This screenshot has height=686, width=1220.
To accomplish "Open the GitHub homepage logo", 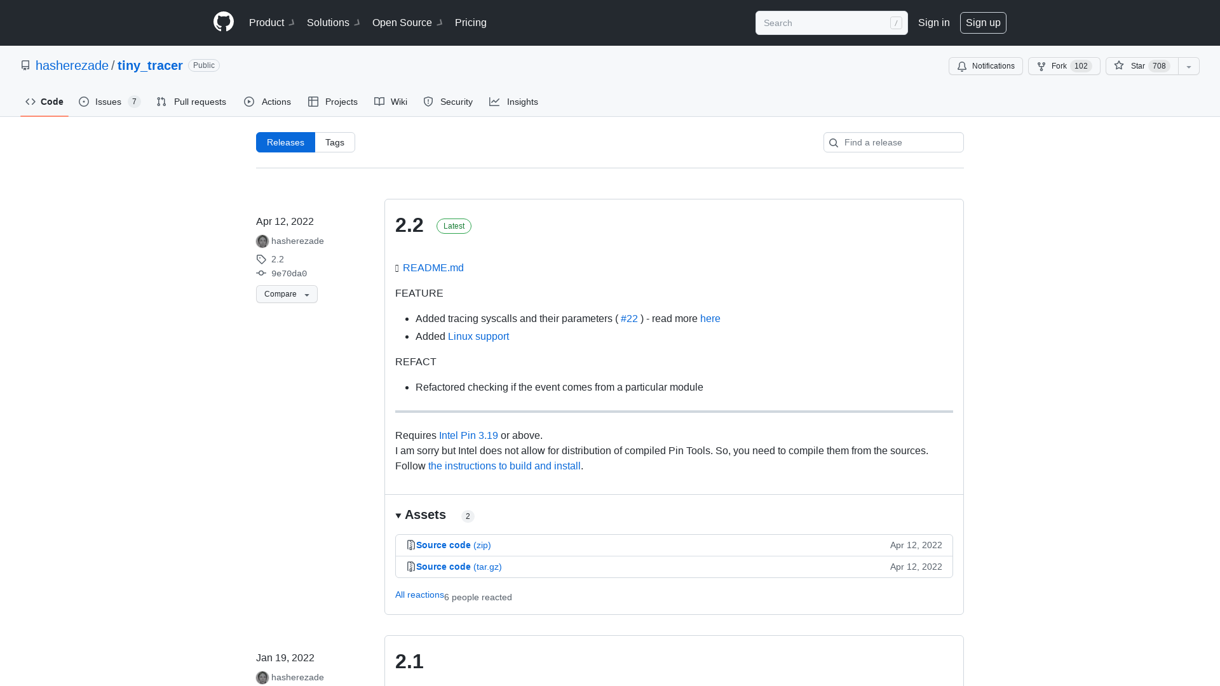I will click(x=224, y=22).
